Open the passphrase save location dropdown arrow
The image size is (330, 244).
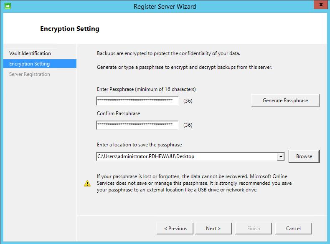[280, 156]
